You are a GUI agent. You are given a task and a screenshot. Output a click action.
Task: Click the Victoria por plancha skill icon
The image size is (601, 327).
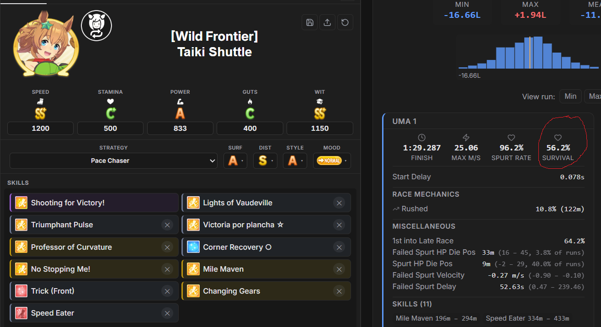193,225
